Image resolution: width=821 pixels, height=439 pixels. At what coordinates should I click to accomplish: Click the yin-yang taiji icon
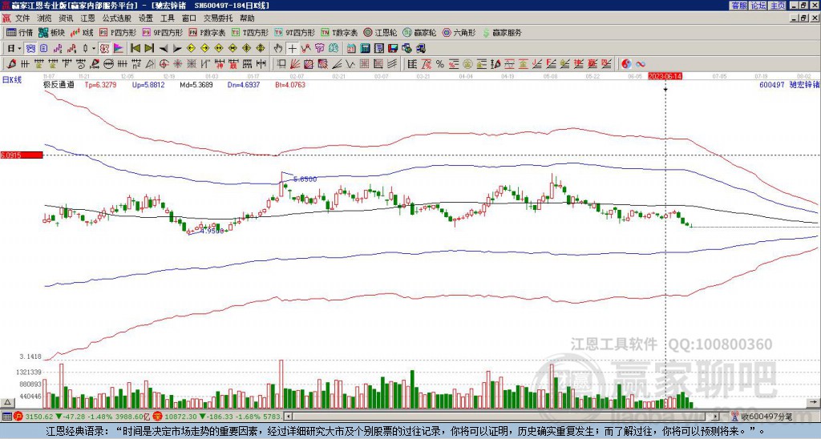click(627, 63)
